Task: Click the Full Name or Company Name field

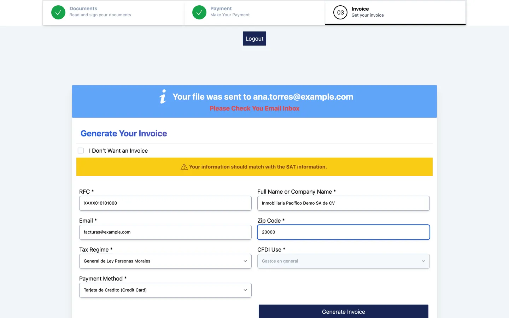Action: coord(344,203)
